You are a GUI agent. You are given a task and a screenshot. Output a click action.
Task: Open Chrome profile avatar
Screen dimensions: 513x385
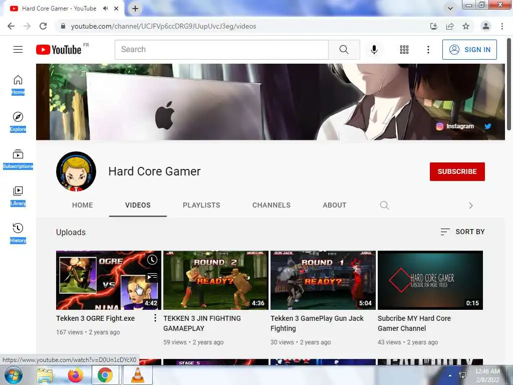[486, 26]
